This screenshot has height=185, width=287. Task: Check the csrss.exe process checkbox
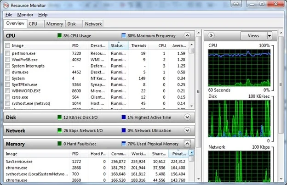[7, 97]
